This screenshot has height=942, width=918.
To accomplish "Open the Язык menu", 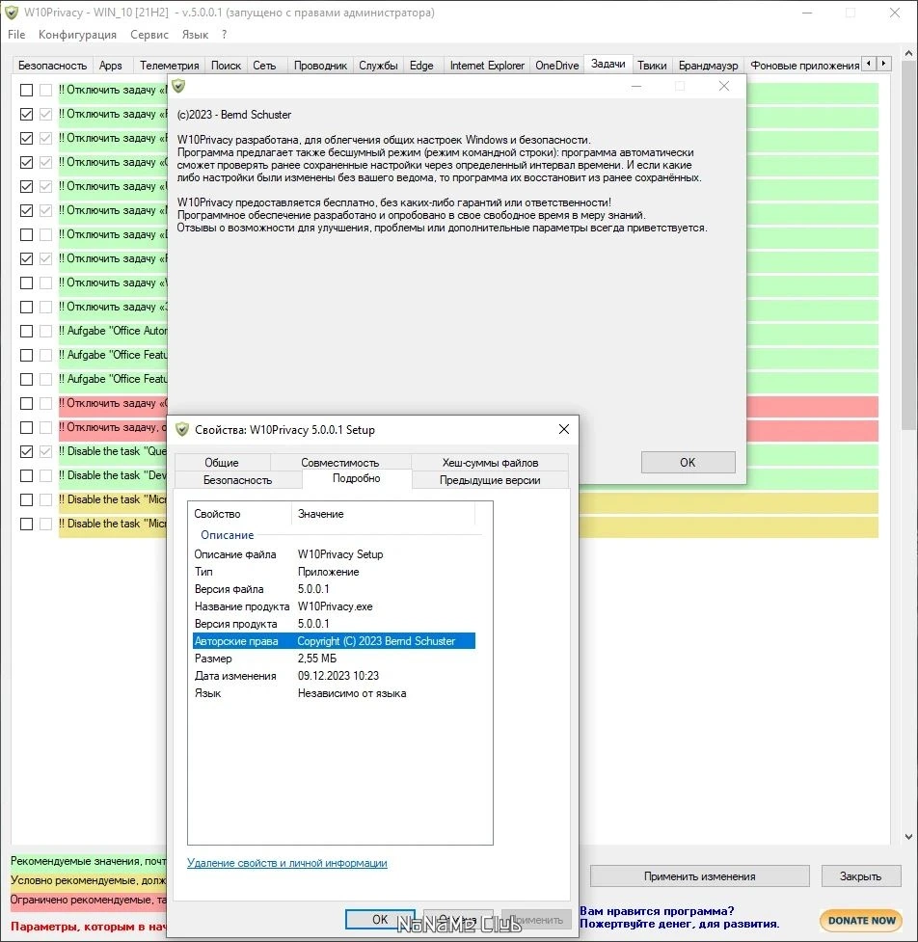I will coord(195,35).
